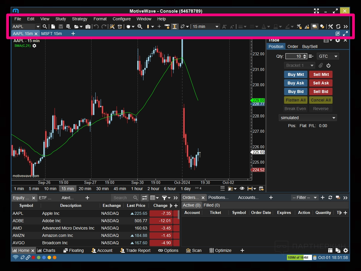Select the crosshair plus tool in toolbar
Image resolution: width=361 pixels, height=271 pixels.
point(159,26)
